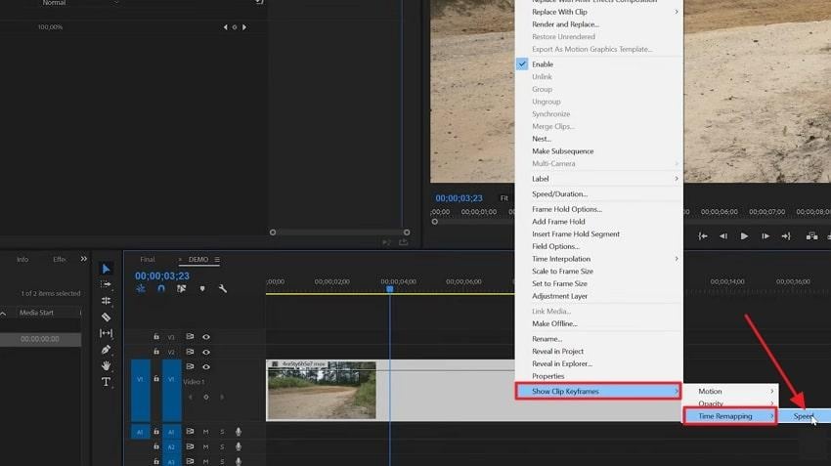Toggle V1 source patching button

point(140,390)
